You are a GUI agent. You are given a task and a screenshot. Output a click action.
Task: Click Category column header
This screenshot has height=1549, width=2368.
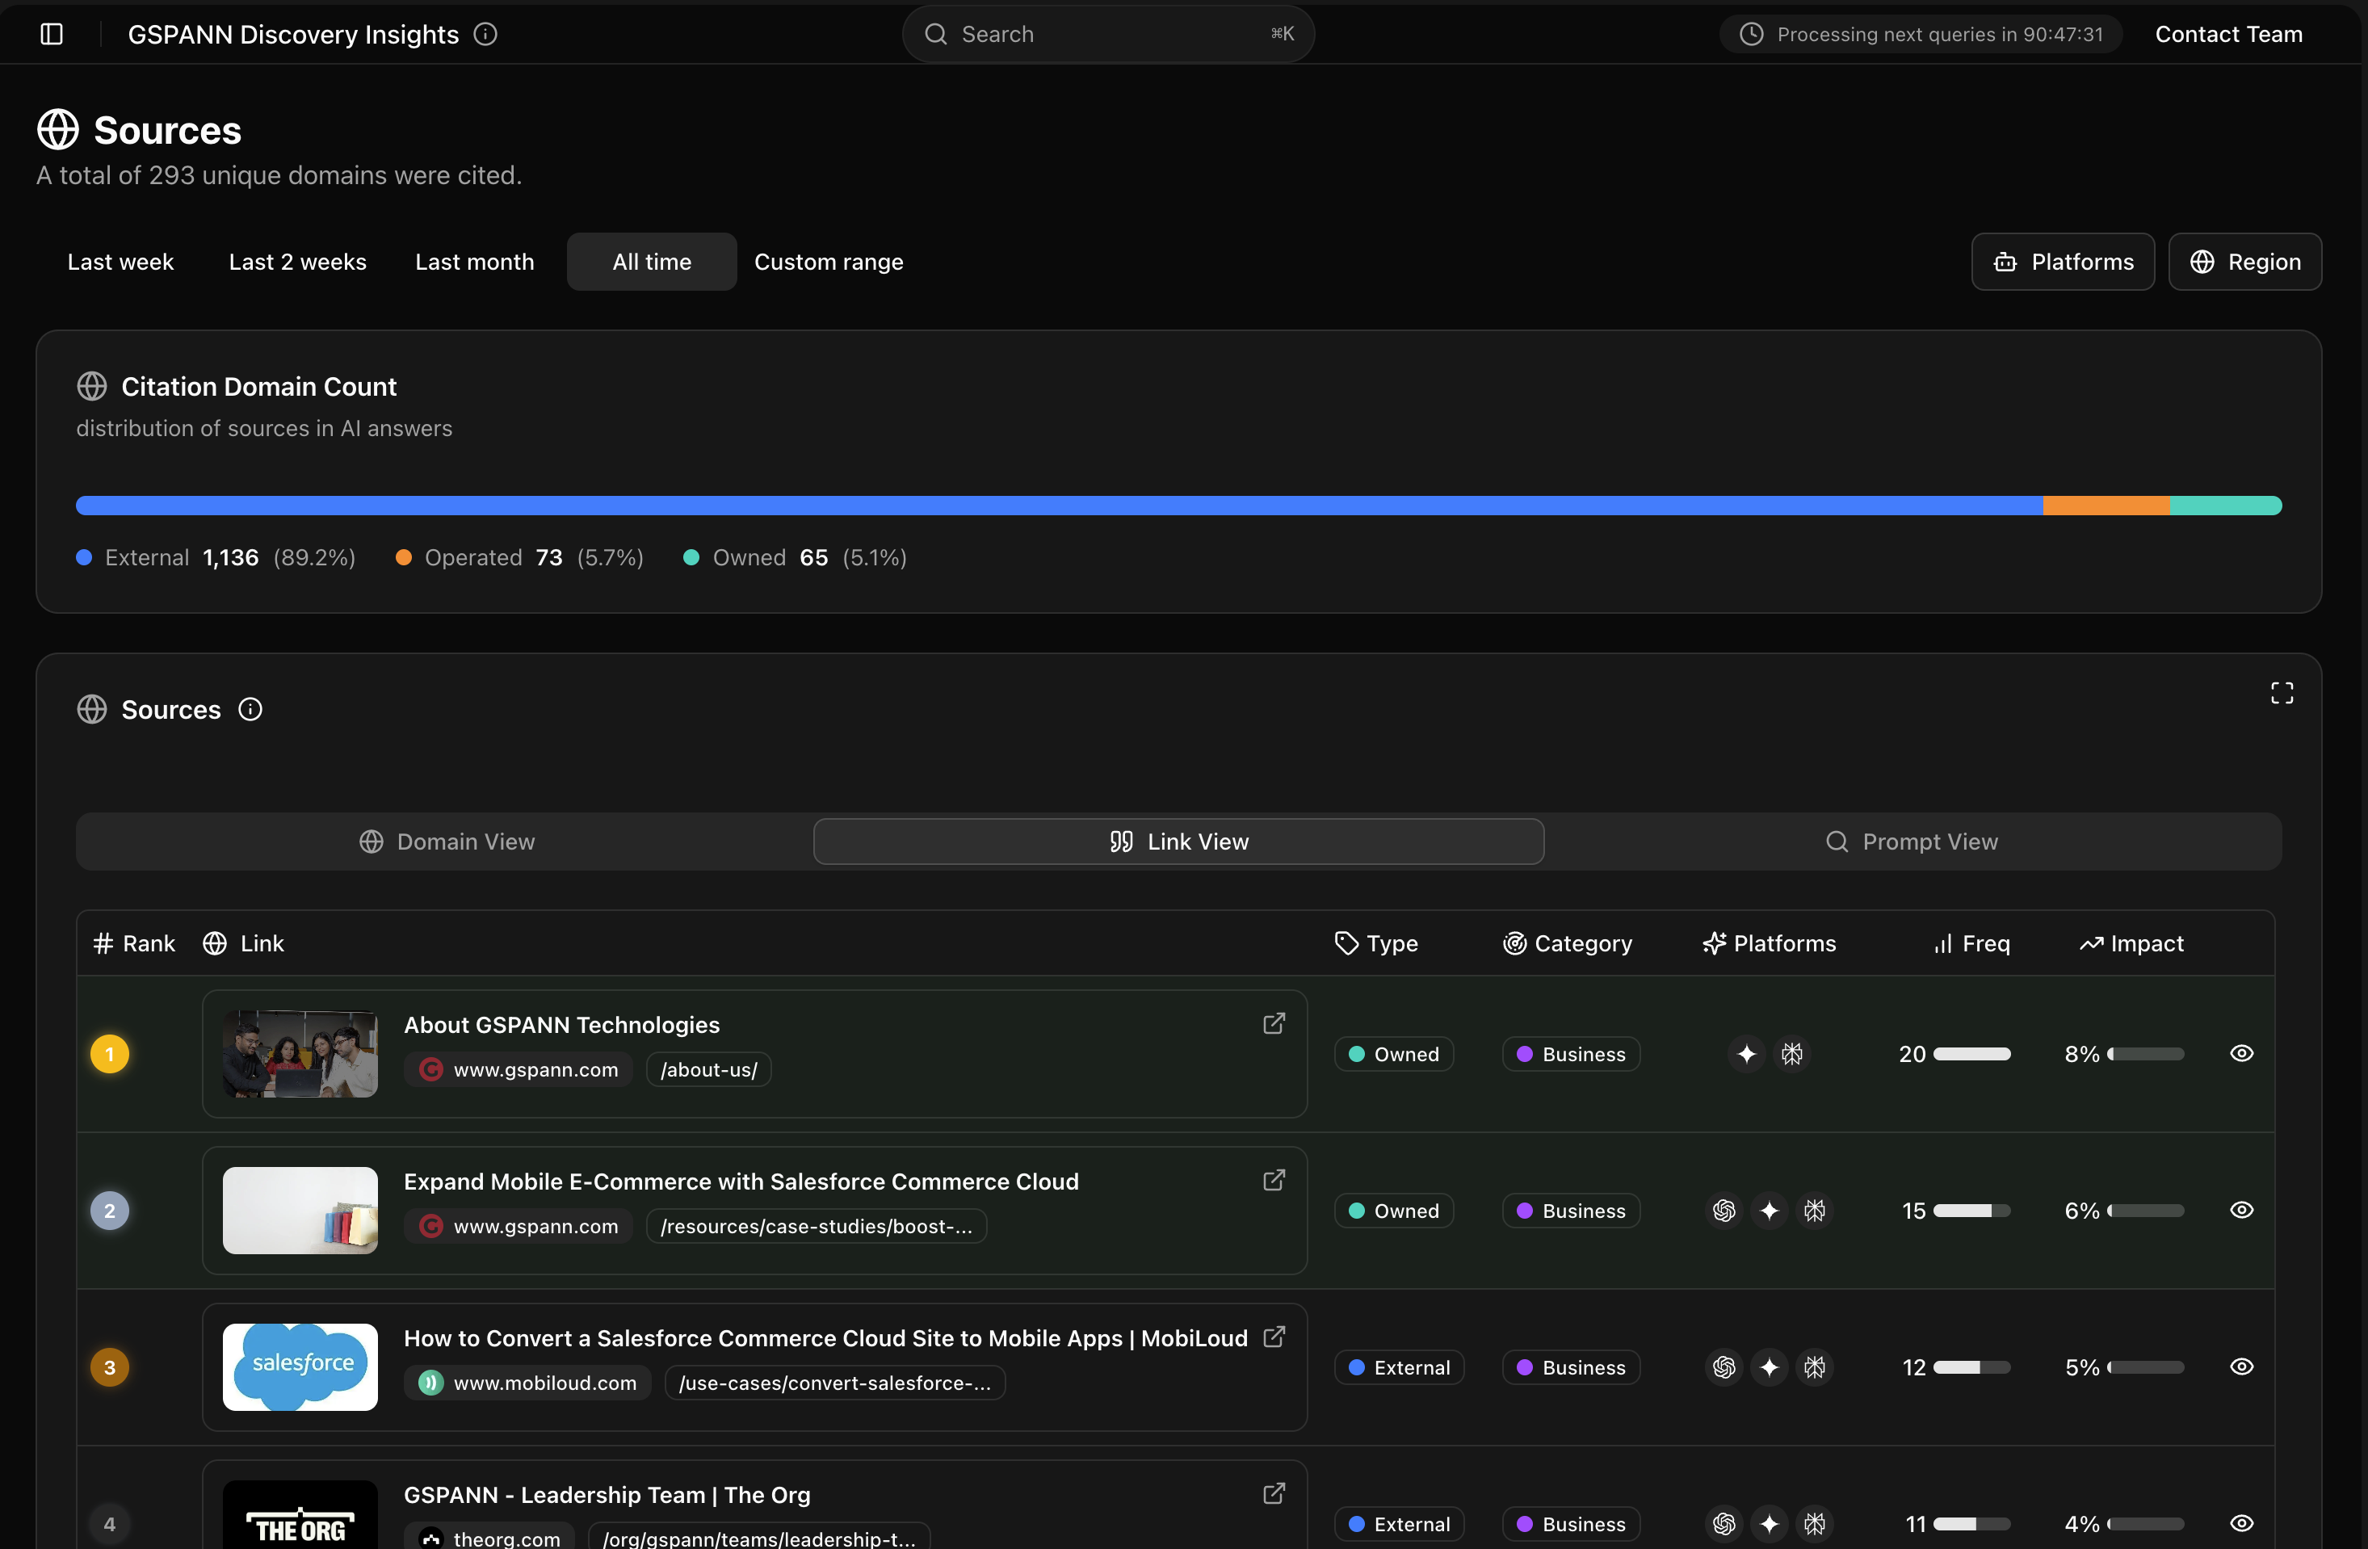1567,943
